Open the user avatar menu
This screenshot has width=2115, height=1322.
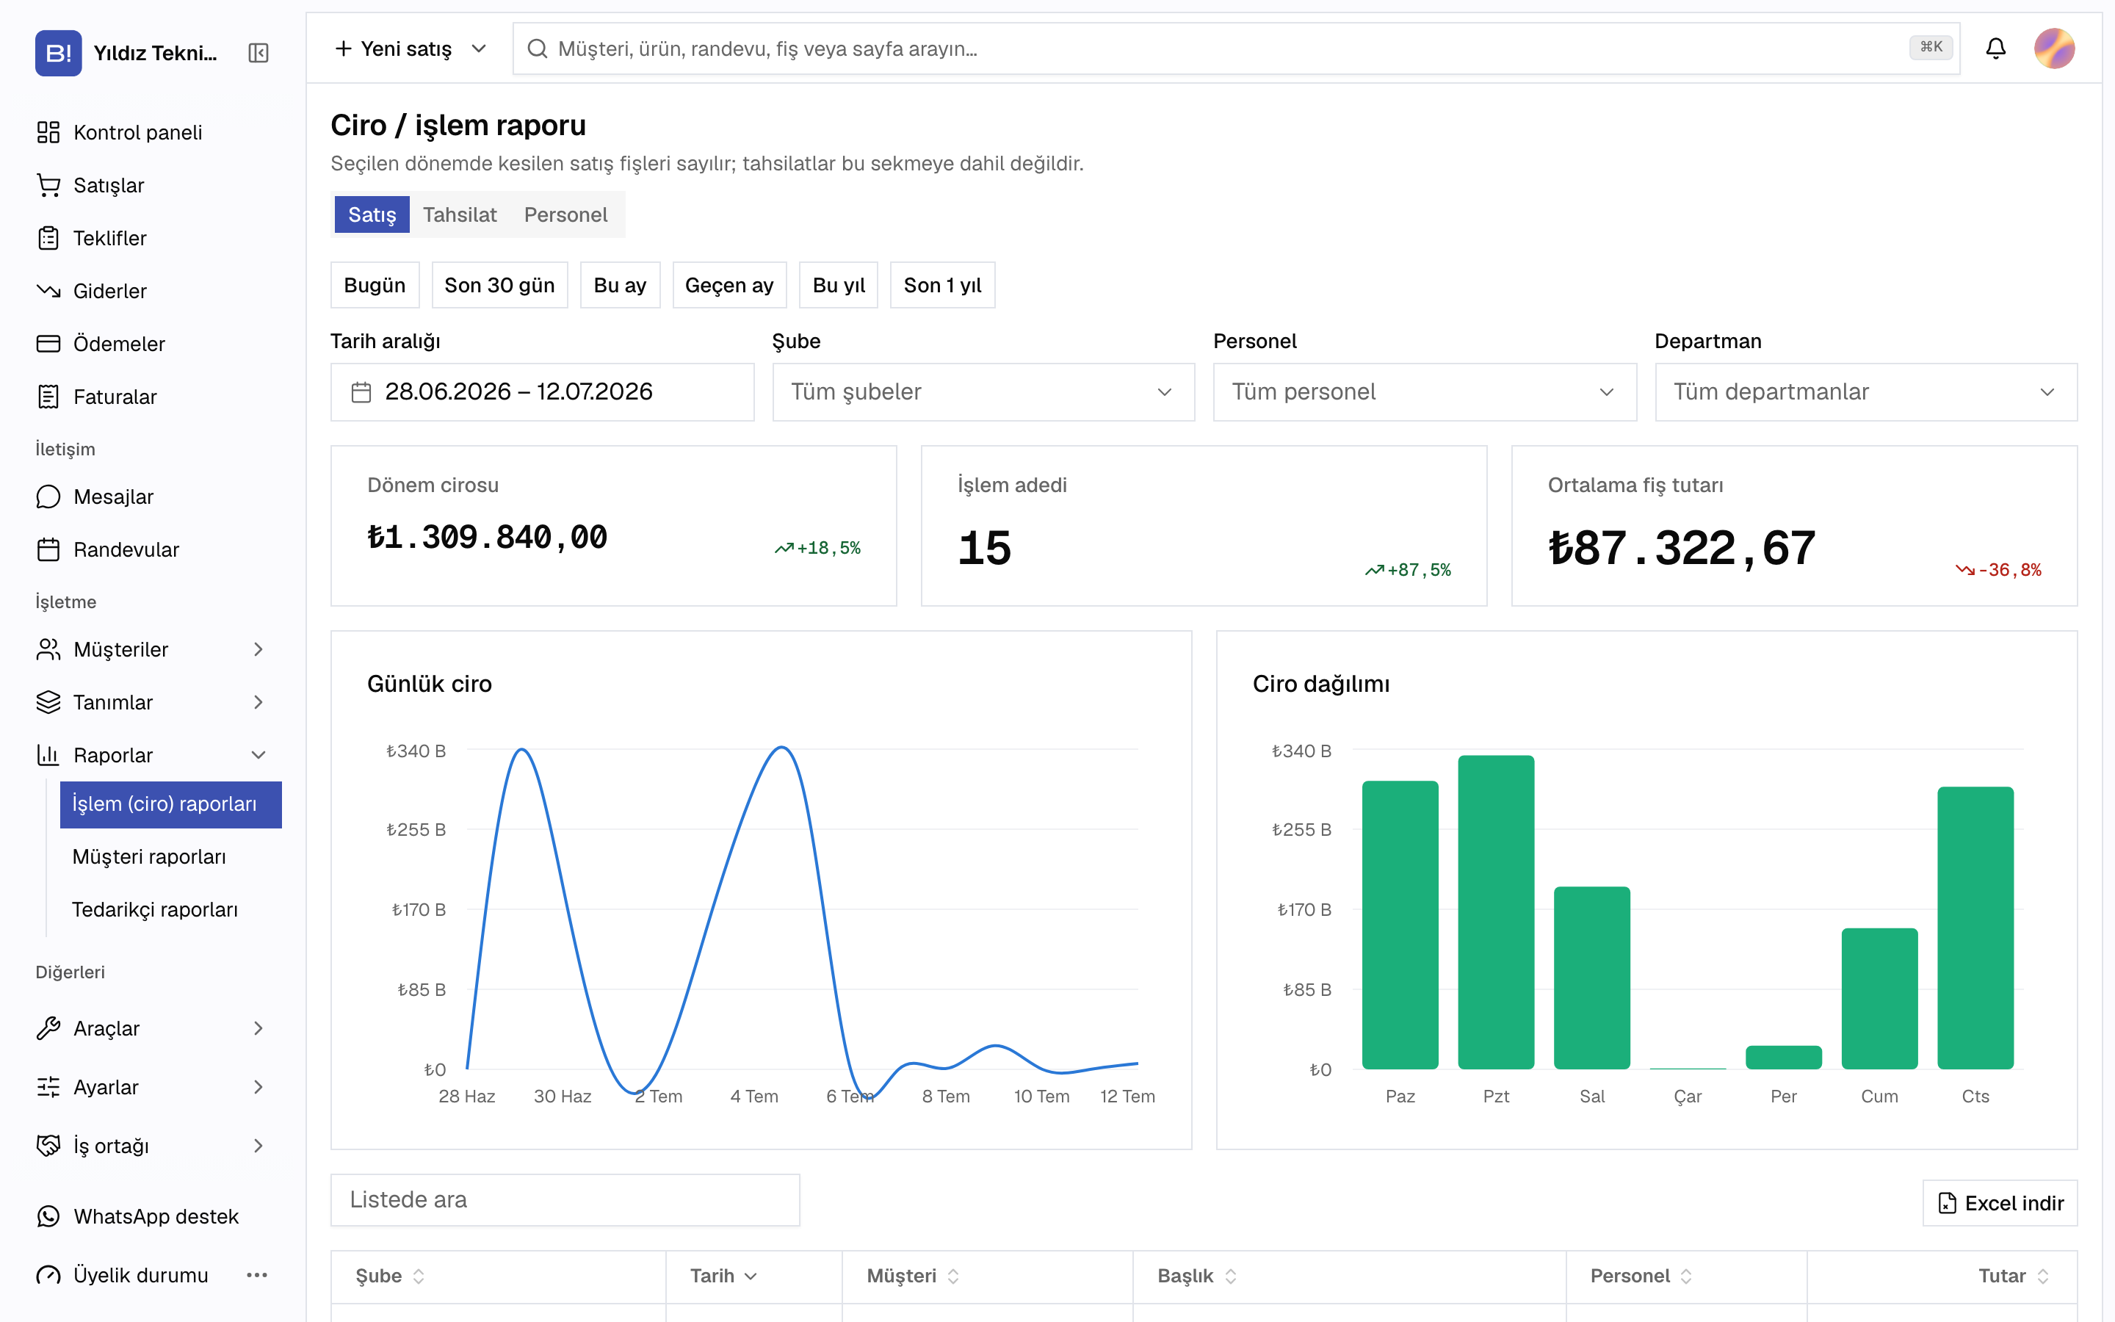pyautogui.click(x=2054, y=48)
